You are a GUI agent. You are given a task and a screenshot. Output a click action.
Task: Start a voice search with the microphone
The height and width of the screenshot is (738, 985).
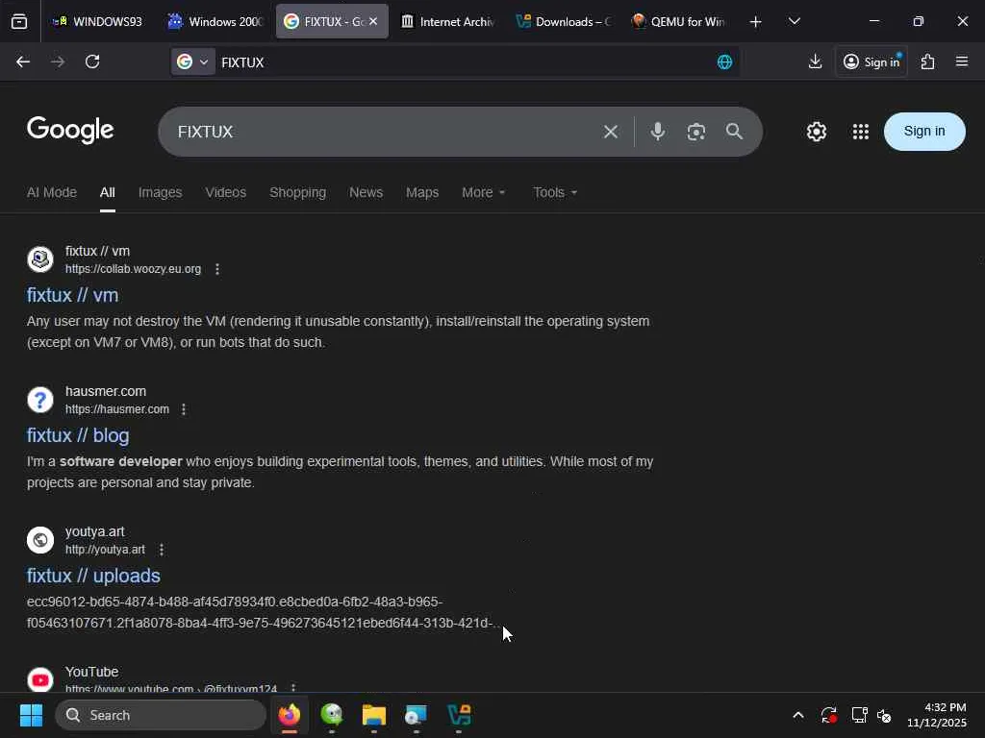click(x=658, y=131)
